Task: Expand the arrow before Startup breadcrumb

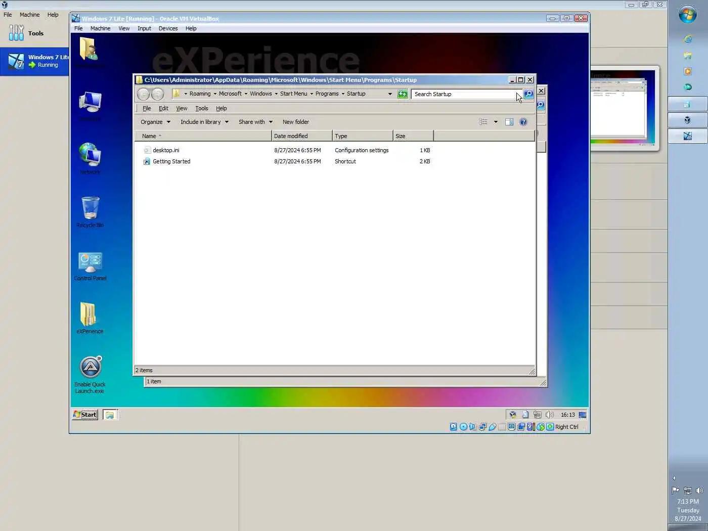Action: coord(343,94)
